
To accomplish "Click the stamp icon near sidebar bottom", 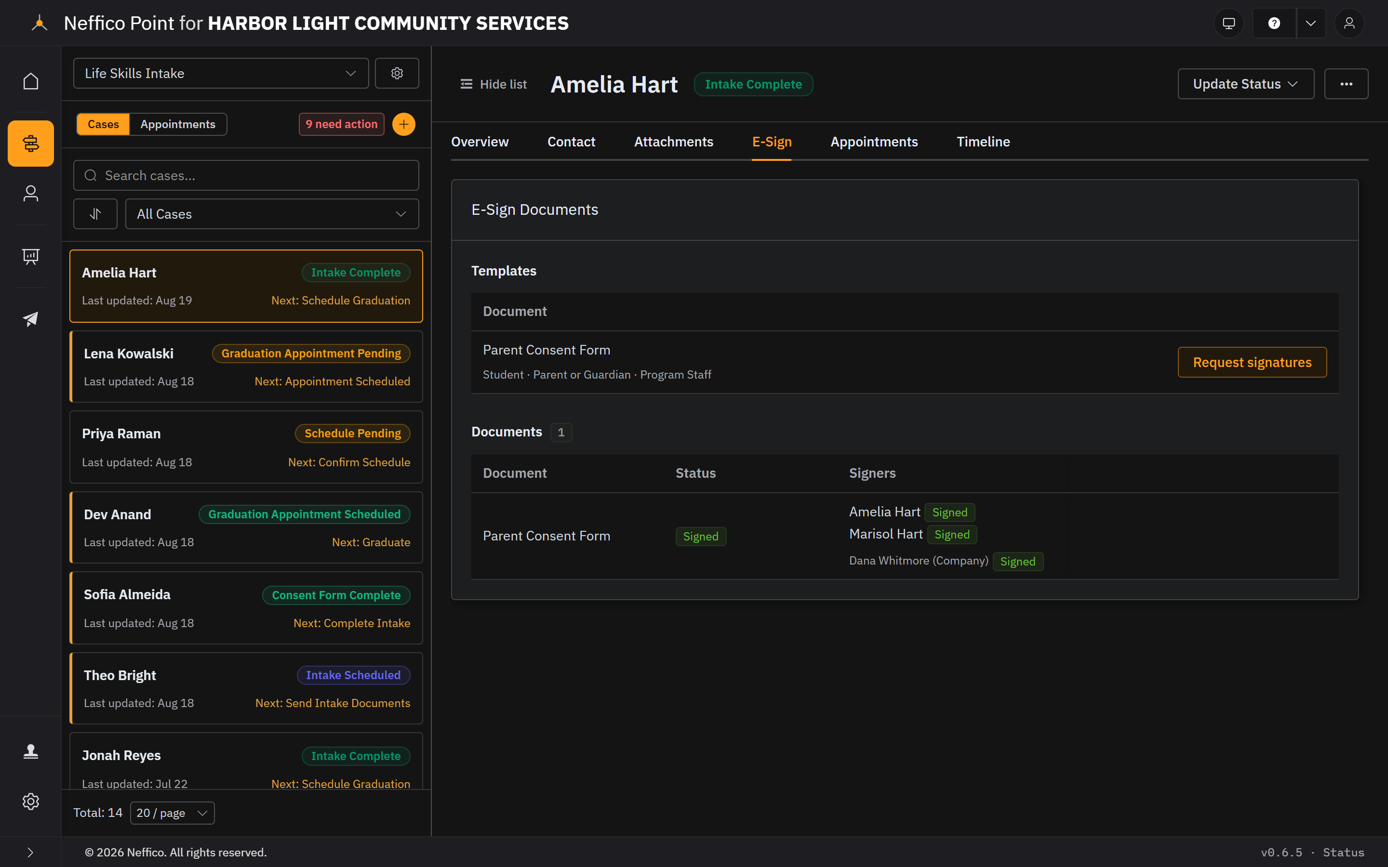I will tap(30, 751).
